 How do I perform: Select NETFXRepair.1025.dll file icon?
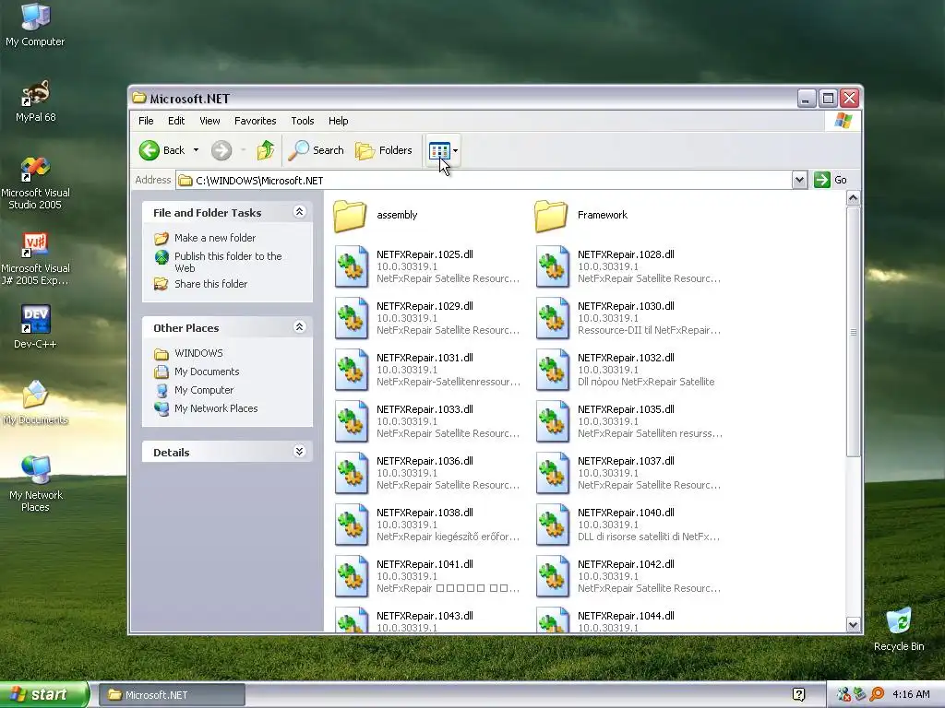[352, 266]
